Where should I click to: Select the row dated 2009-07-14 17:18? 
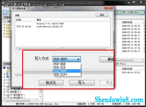[131, 48]
